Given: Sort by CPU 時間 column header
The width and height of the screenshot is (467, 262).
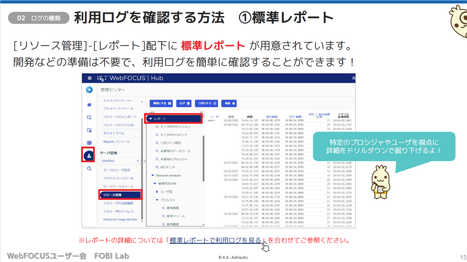Looking at the screenshot, I should pyautogui.click(x=296, y=117).
